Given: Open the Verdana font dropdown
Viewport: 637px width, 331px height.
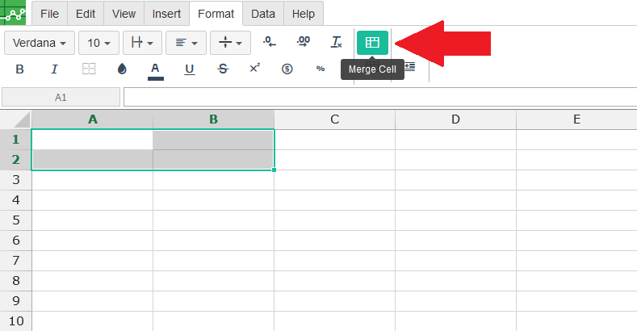Looking at the screenshot, I should [x=40, y=43].
